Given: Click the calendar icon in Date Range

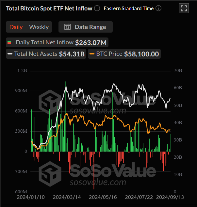Looking at the screenshot, I should point(68,27).
